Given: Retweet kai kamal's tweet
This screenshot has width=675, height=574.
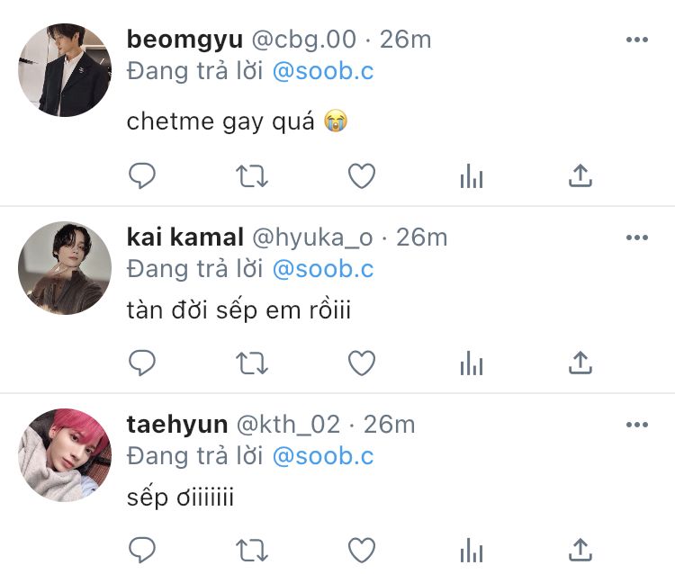Looking at the screenshot, I should (252, 363).
